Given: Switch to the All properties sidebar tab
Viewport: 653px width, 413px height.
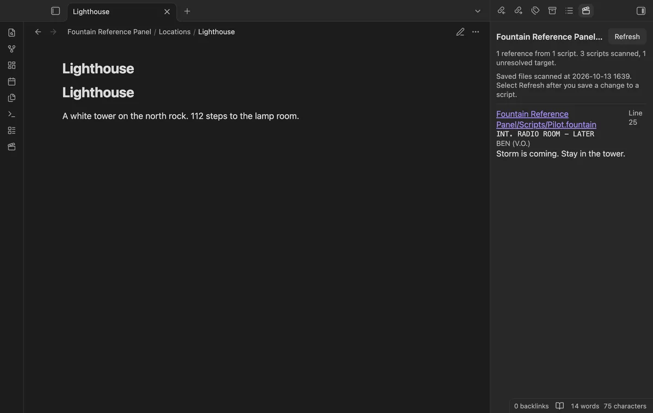Looking at the screenshot, I should coord(552,11).
